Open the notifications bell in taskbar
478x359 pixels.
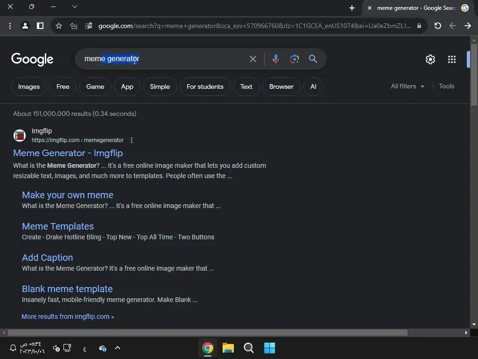pyautogui.click(x=13, y=348)
